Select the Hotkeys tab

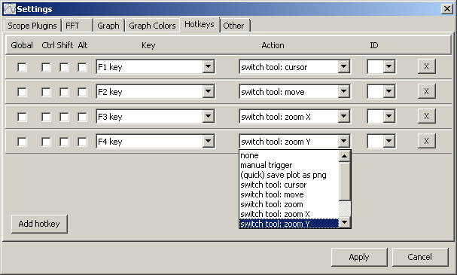pyautogui.click(x=200, y=24)
